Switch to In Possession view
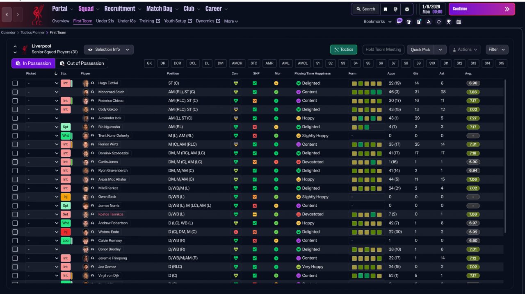 pos(33,63)
